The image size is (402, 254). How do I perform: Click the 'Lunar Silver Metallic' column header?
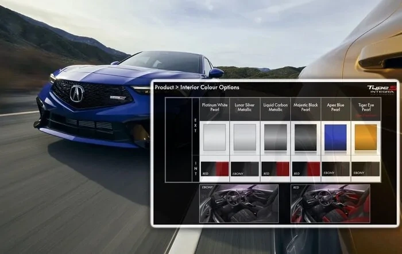(x=245, y=107)
